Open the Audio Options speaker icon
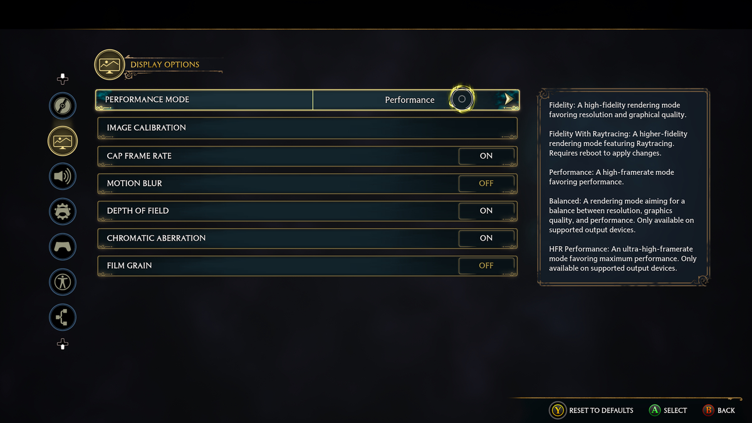 point(62,176)
